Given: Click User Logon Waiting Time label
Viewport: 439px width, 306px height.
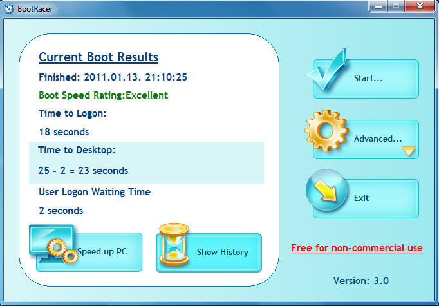Looking at the screenshot, I should (95, 192).
